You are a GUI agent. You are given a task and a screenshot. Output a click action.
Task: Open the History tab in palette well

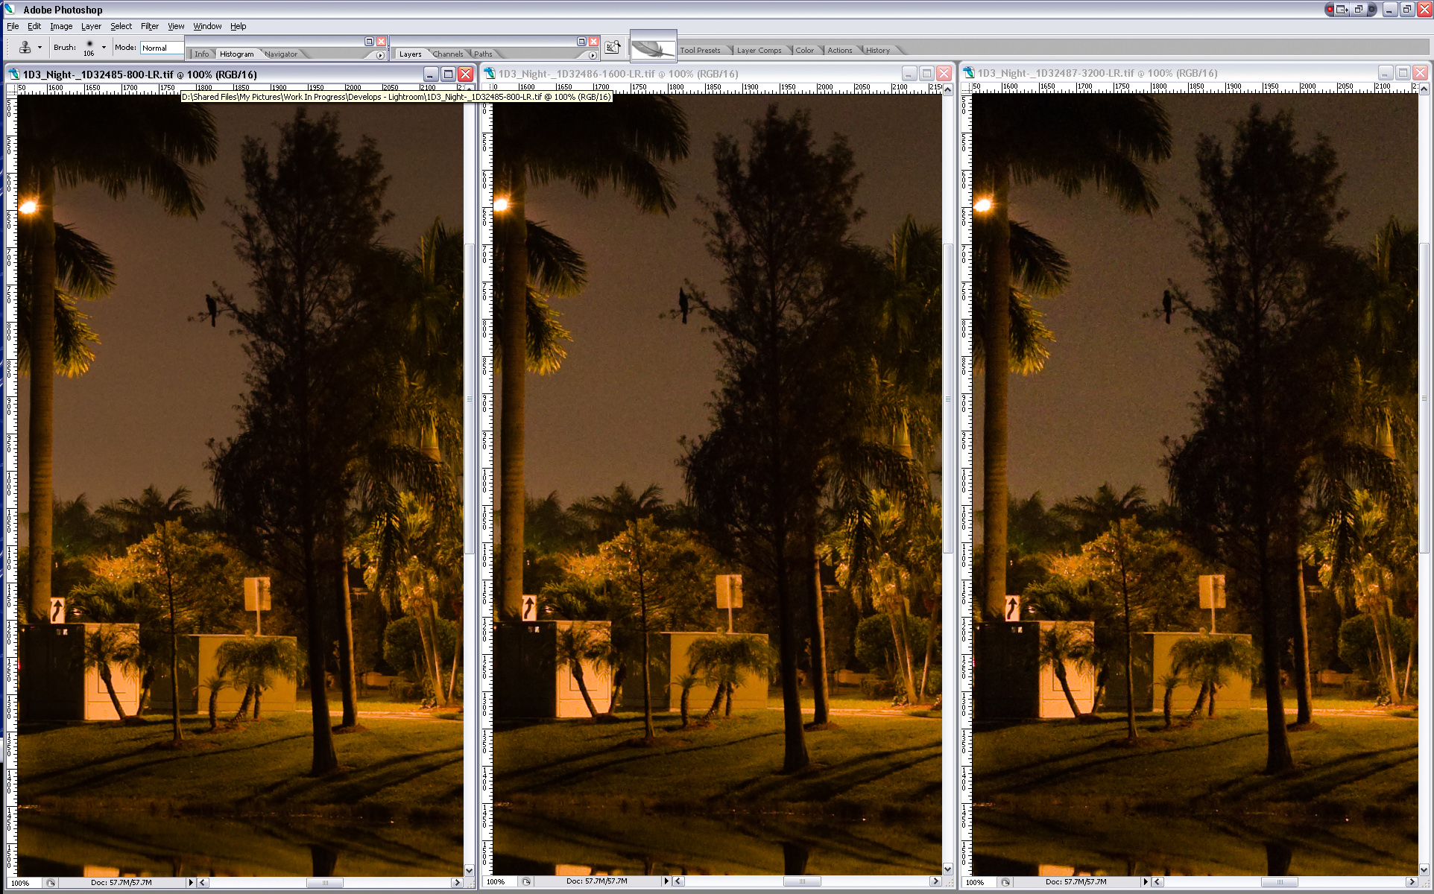click(877, 51)
